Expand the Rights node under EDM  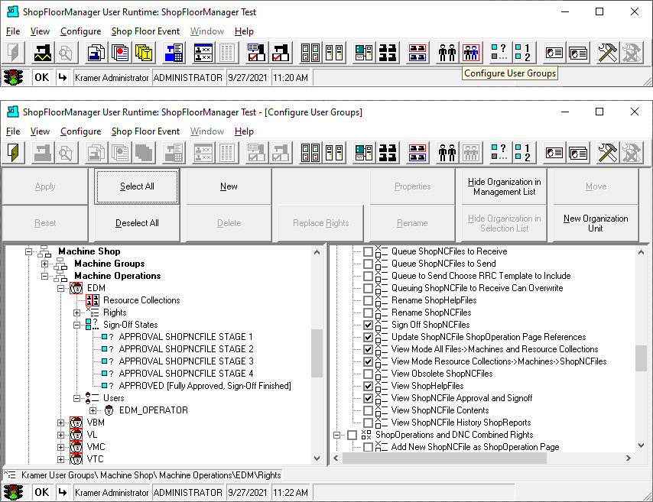coord(77,313)
